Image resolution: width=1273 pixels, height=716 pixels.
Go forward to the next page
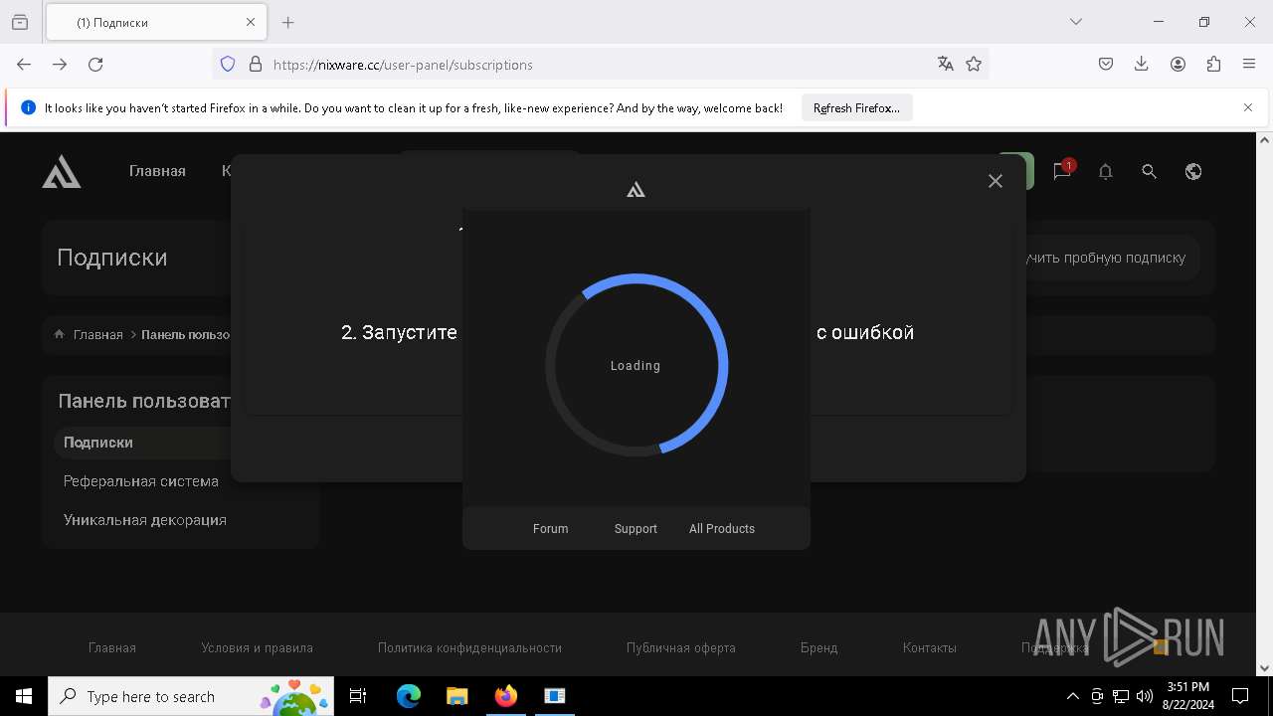pos(60,65)
